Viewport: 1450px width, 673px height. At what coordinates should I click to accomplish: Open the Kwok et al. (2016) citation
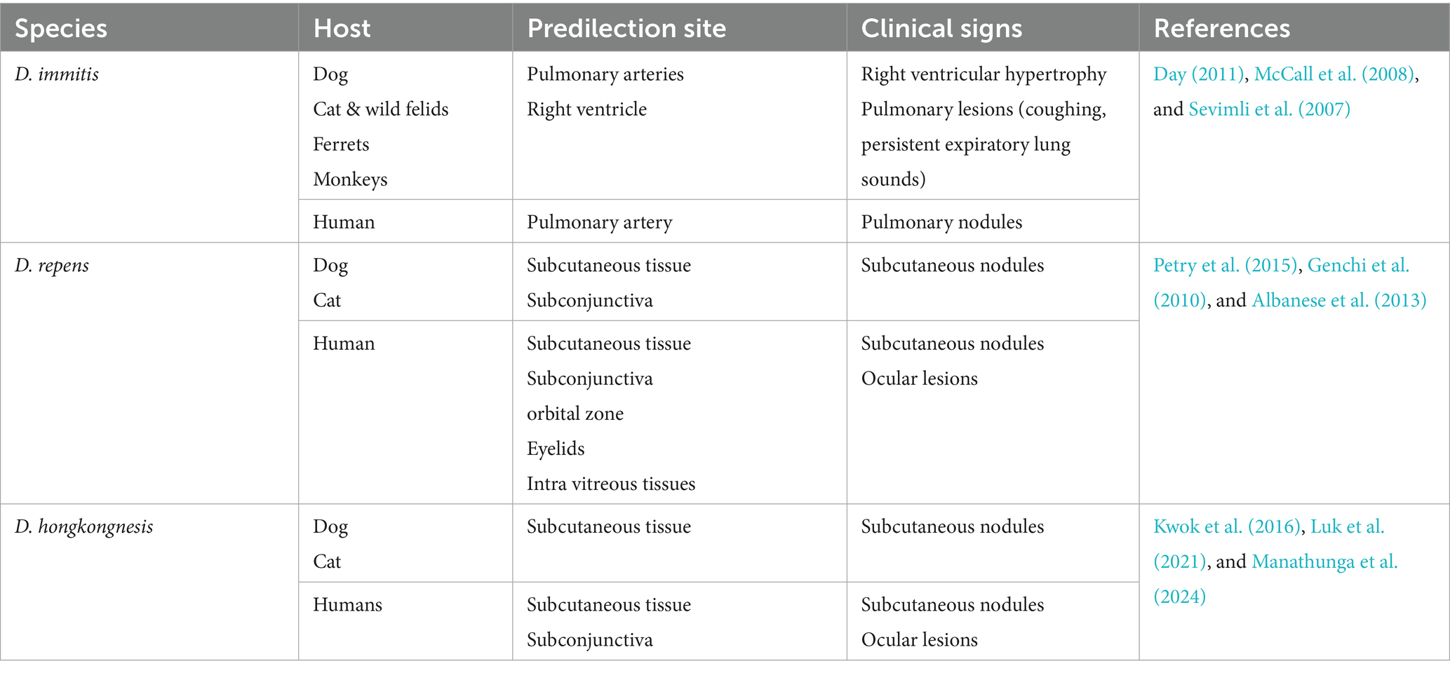click(1227, 527)
